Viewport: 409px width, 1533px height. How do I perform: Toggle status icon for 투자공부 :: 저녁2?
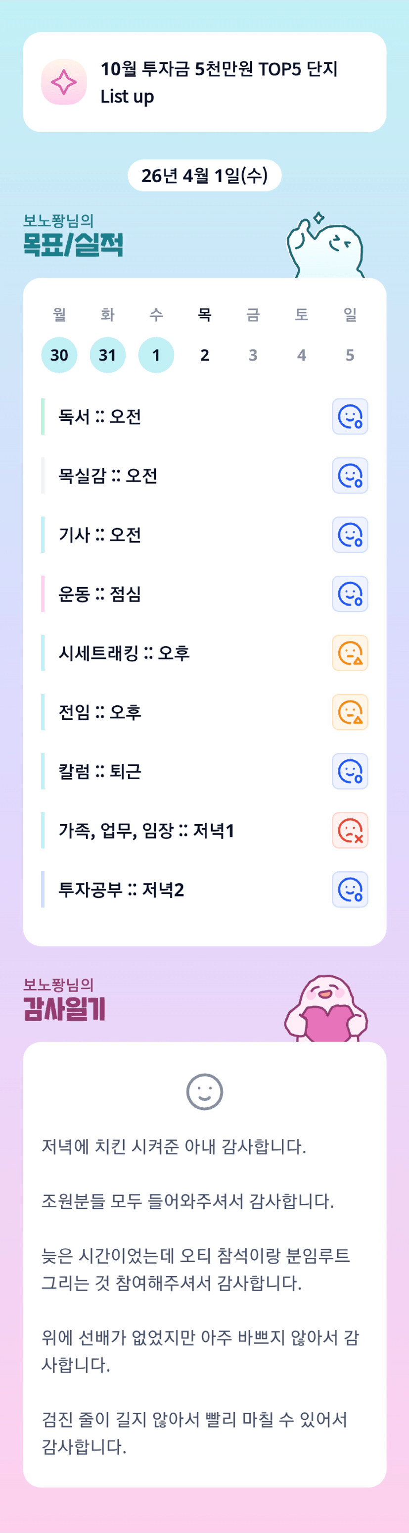350,889
